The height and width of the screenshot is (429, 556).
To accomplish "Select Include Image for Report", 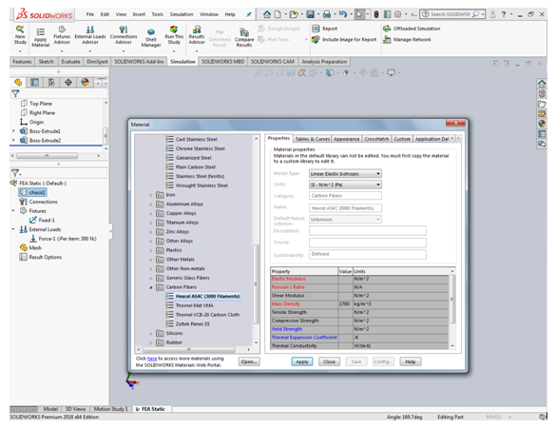I will point(344,40).
